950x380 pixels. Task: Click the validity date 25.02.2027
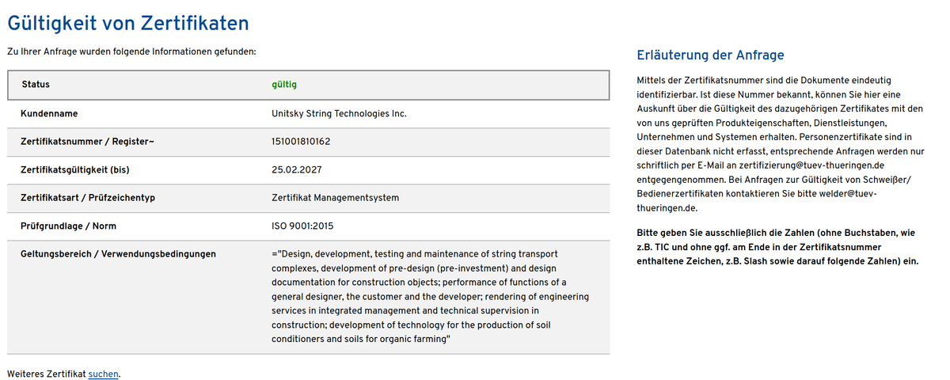(297, 169)
